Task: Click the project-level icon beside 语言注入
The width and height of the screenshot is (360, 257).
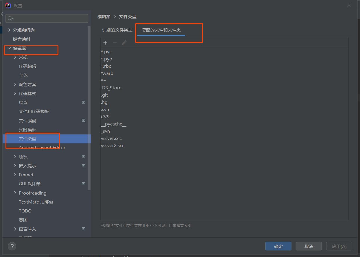Action: pos(83,229)
